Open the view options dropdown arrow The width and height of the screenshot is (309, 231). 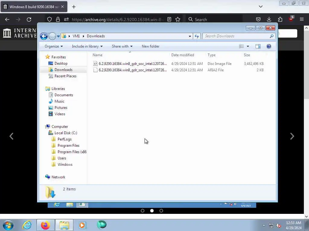[x=248, y=46]
